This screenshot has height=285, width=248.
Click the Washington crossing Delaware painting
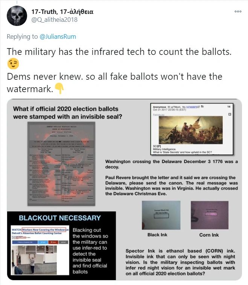191,130
